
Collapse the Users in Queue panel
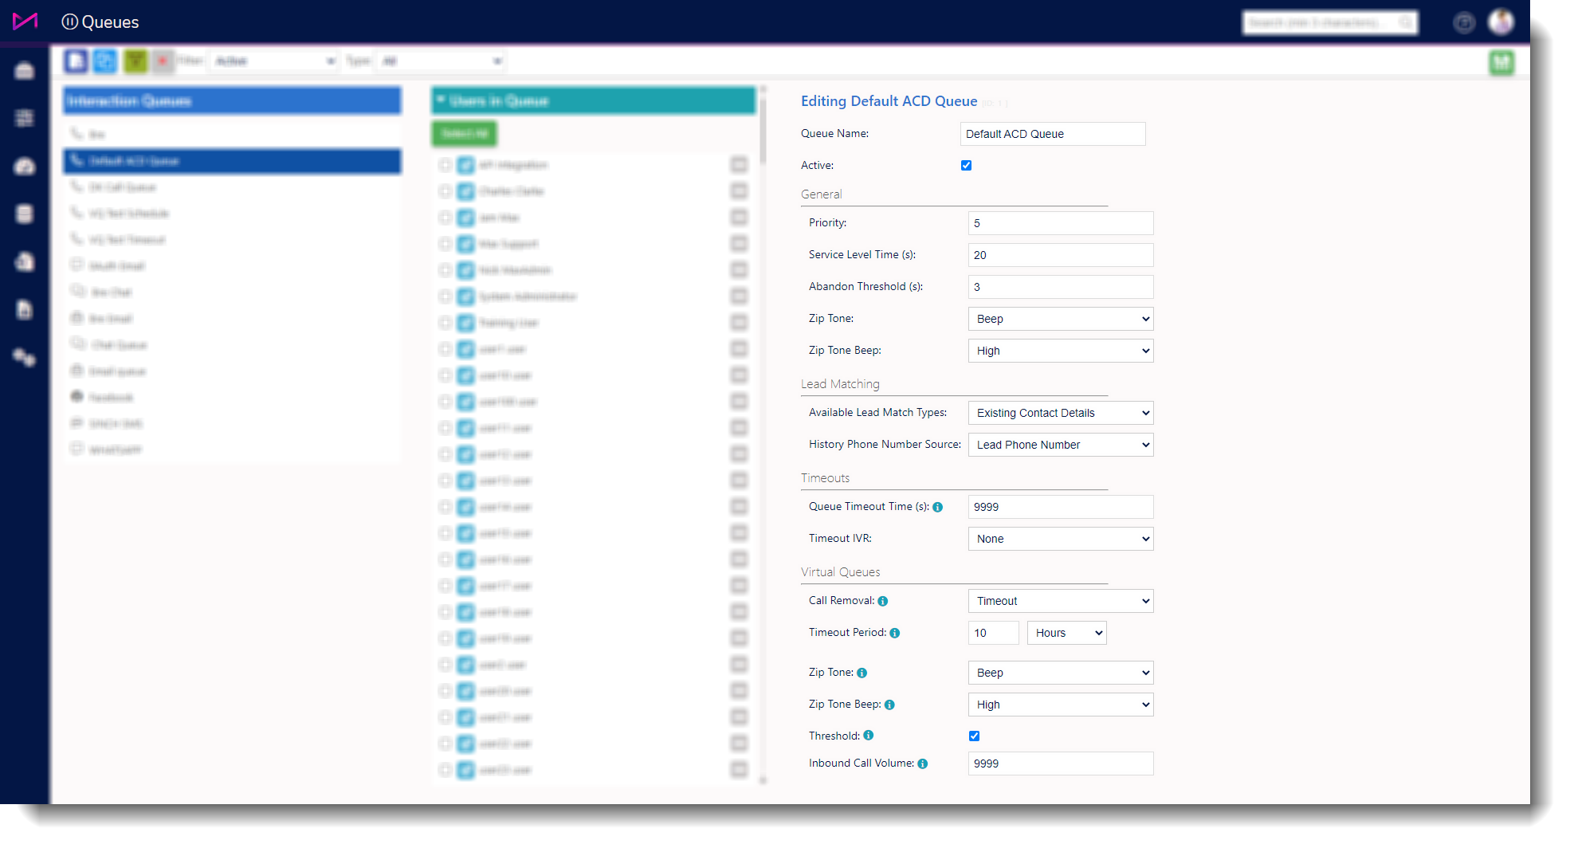[441, 100]
